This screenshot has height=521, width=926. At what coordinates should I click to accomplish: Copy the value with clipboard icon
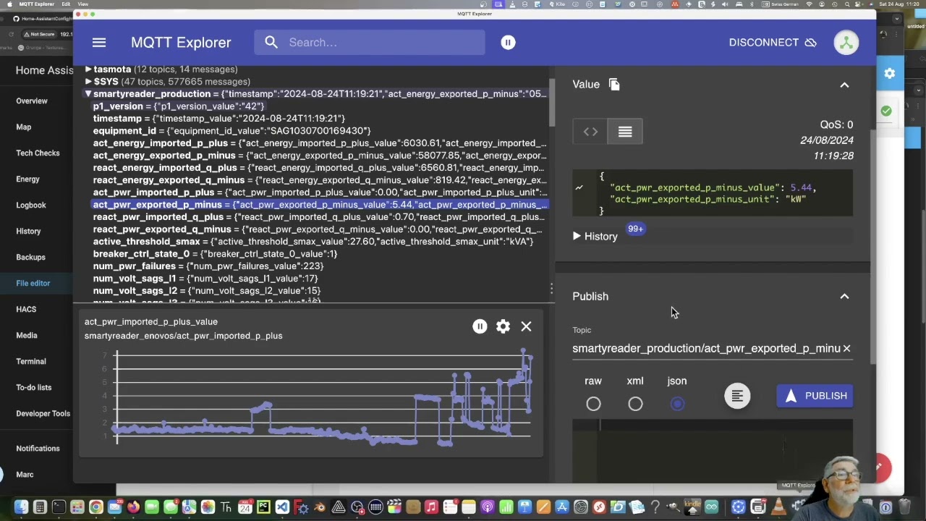coord(614,85)
